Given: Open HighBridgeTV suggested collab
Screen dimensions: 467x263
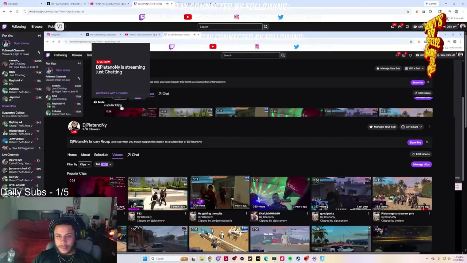Looking at the screenshot, I should [x=22, y=132].
